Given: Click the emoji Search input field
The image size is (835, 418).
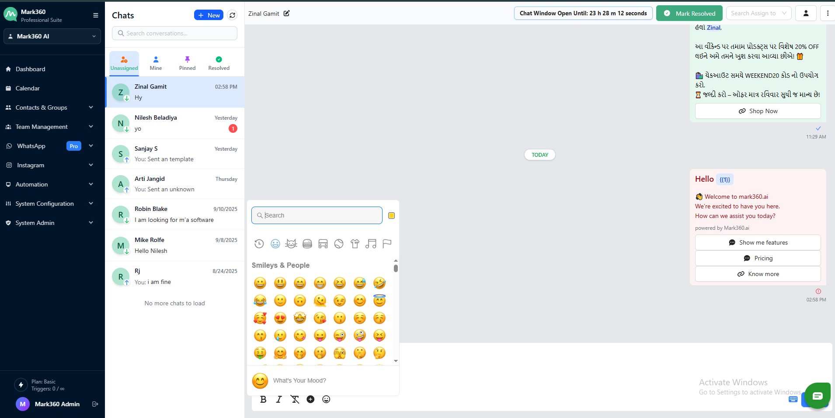Looking at the screenshot, I should click(317, 215).
